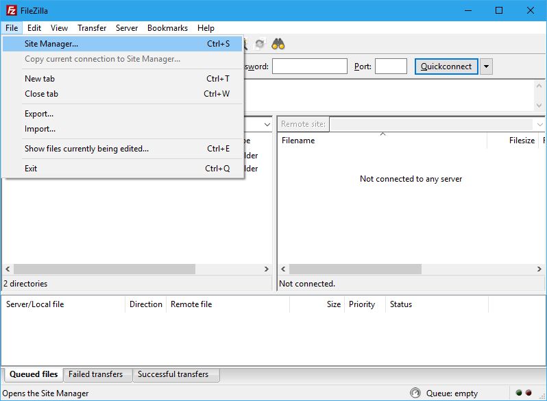Viewport: 547px width, 401px height.
Task: Select Close tab menu entry
Action: (123, 93)
